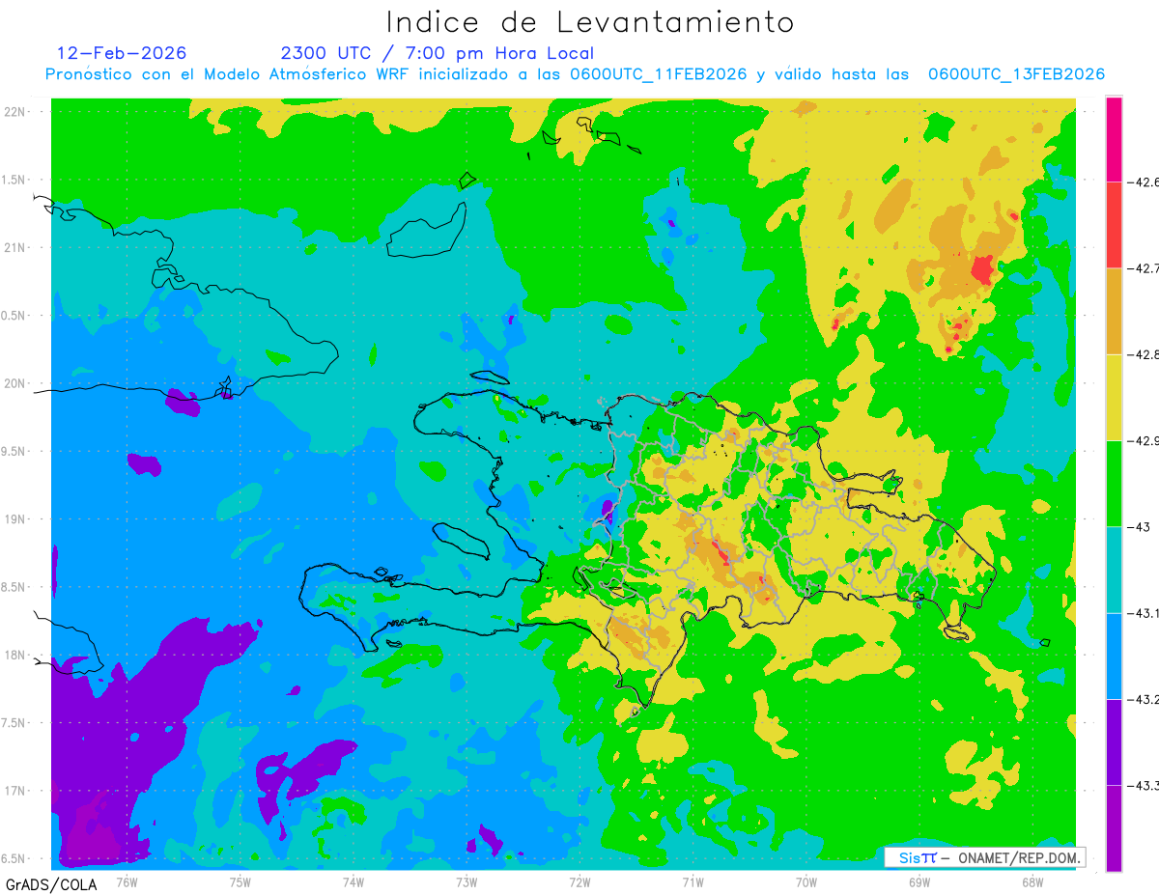1159x895 pixels.
Task: Click the color bar value '-43.2'
Action: click(x=1144, y=699)
